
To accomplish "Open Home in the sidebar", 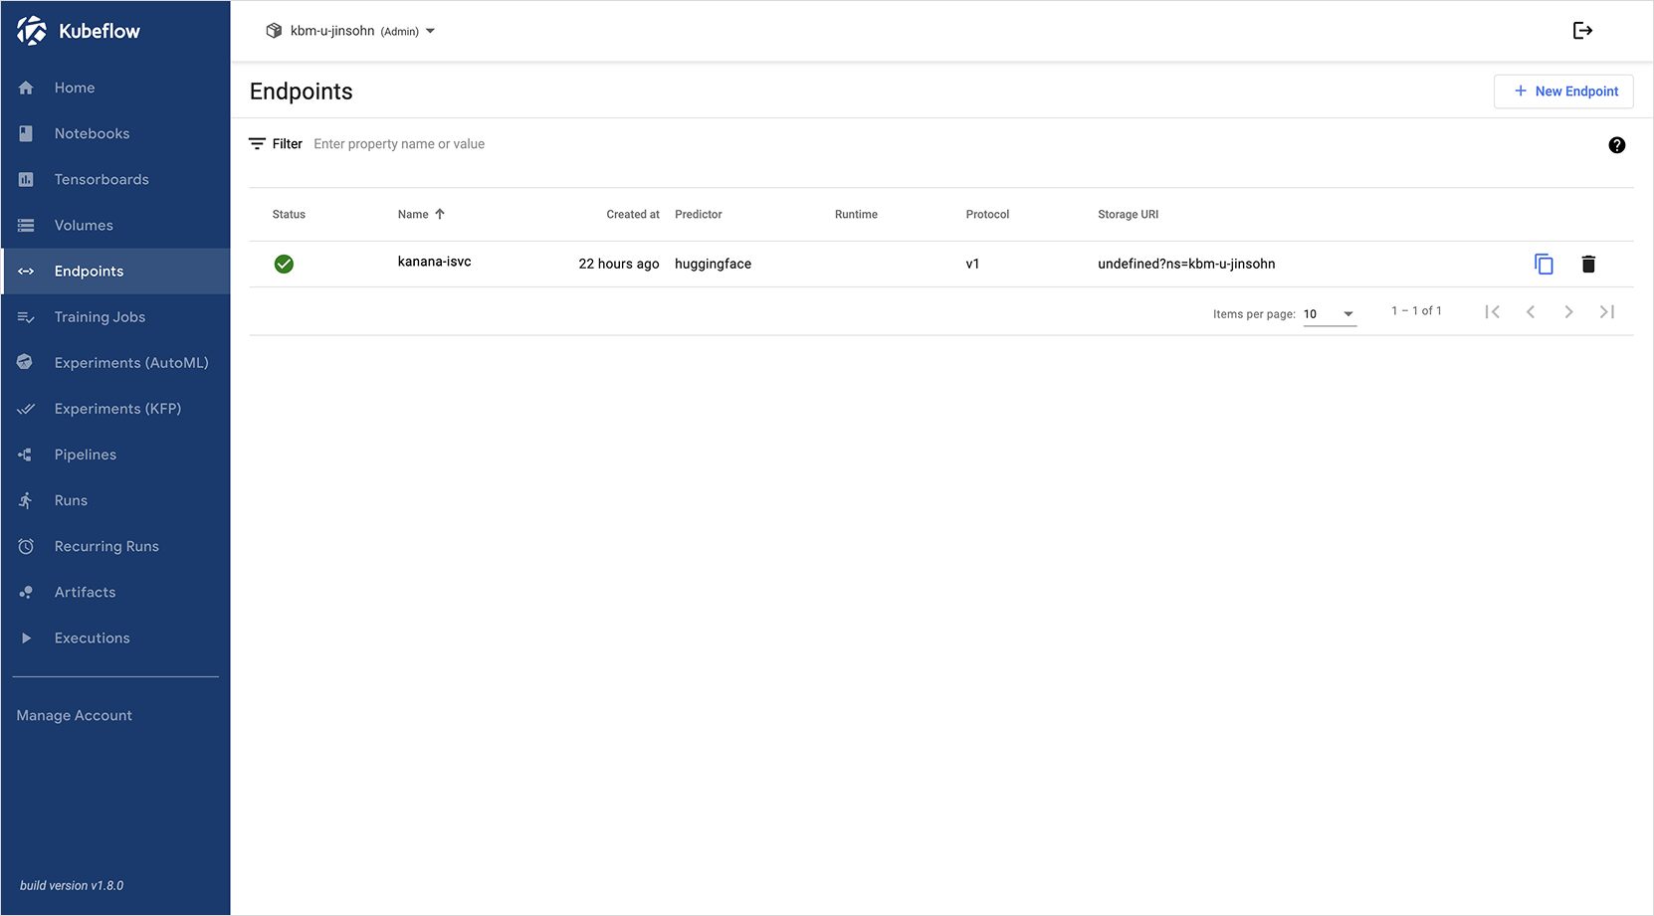I will (x=115, y=88).
